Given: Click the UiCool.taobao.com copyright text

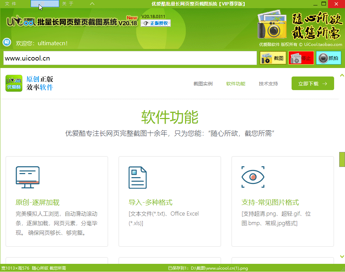Looking at the screenshot, I should point(300,45).
